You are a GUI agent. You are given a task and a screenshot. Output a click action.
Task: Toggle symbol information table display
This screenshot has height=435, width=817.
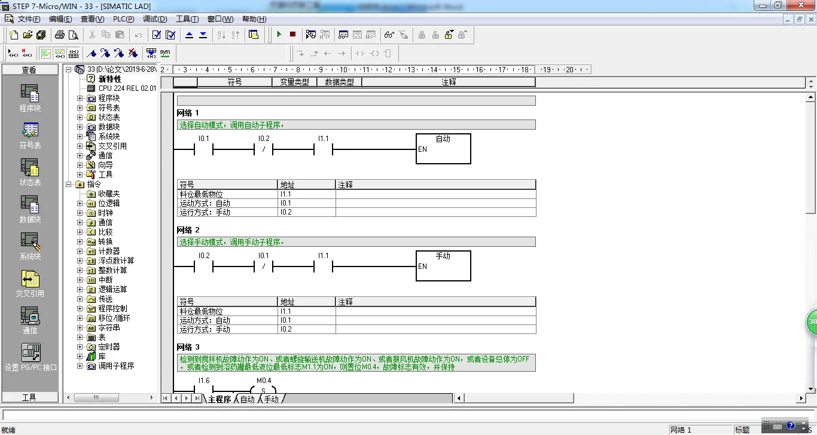(x=74, y=53)
